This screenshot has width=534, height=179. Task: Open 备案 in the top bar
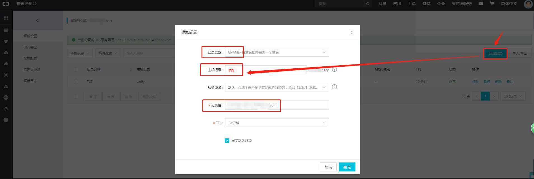pos(426,4)
